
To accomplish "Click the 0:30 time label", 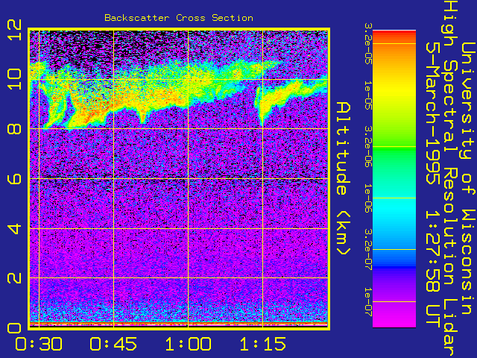I will pyautogui.click(x=39, y=344).
